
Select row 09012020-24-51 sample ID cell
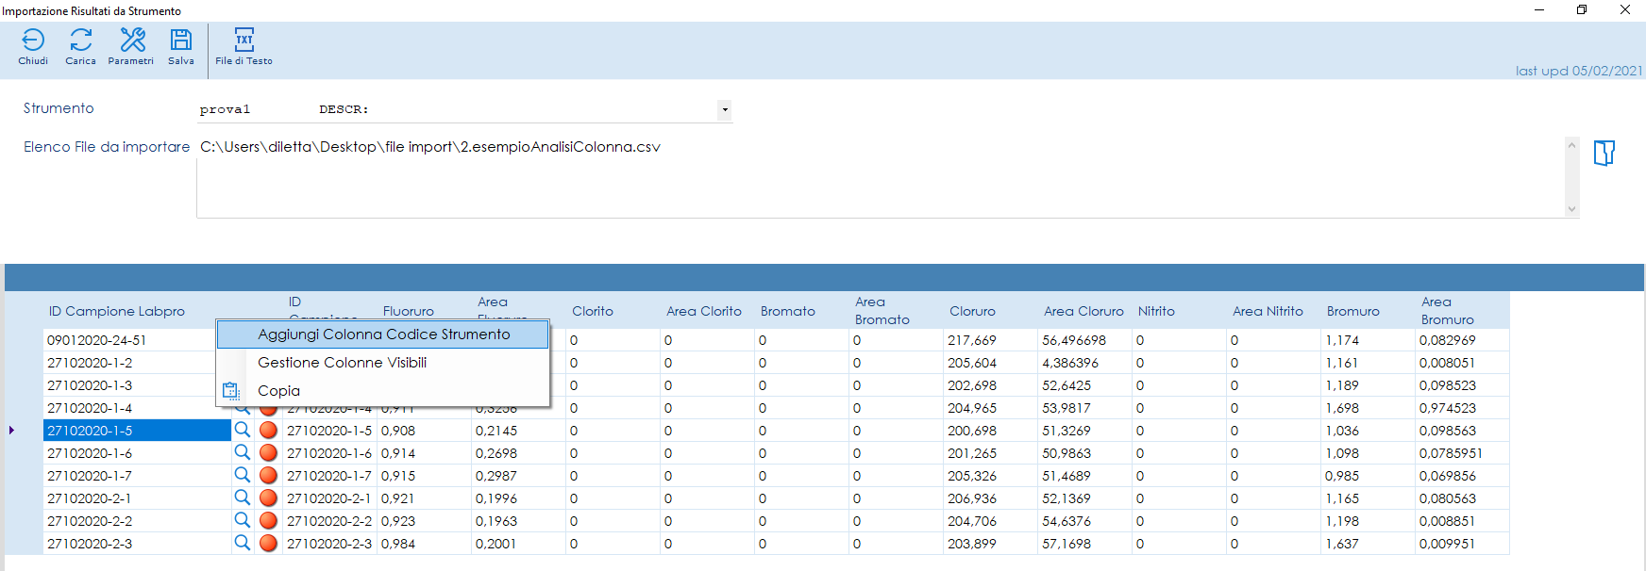point(129,340)
